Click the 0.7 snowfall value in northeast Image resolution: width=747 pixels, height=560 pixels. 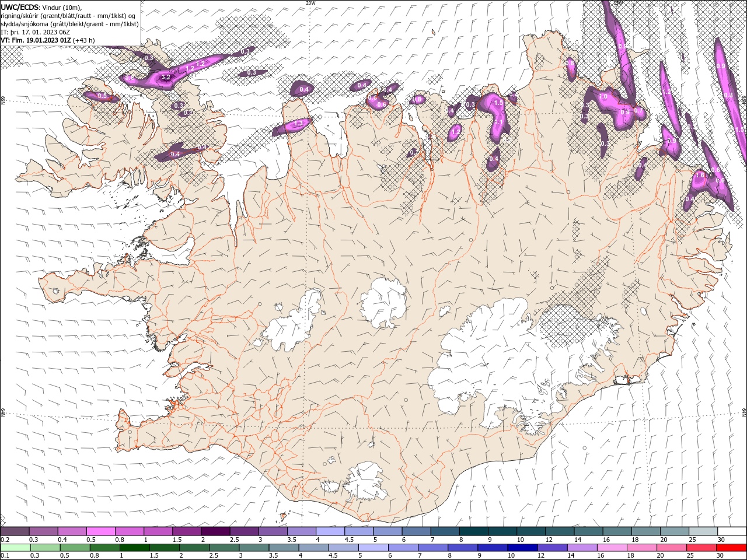click(638, 111)
